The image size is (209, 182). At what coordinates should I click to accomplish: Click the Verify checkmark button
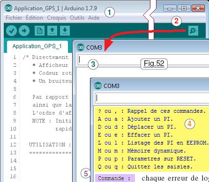click(x=11, y=31)
